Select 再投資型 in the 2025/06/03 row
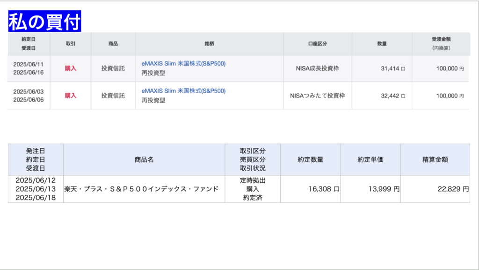Image resolution: width=479 pixels, height=270 pixels. tap(153, 100)
